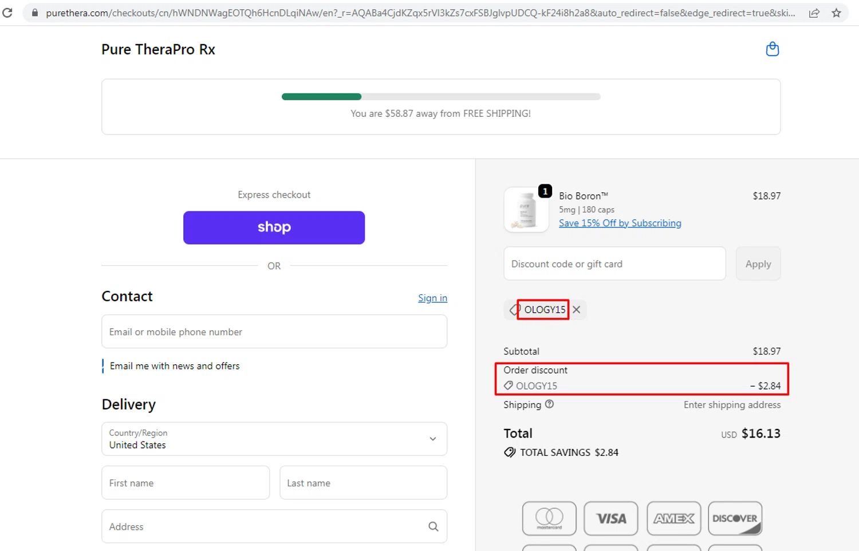Click the browser URL address bar
This screenshot has height=551, width=859.
point(421,13)
